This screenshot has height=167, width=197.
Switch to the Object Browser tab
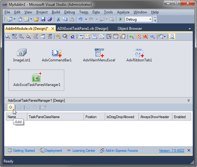click(130, 29)
